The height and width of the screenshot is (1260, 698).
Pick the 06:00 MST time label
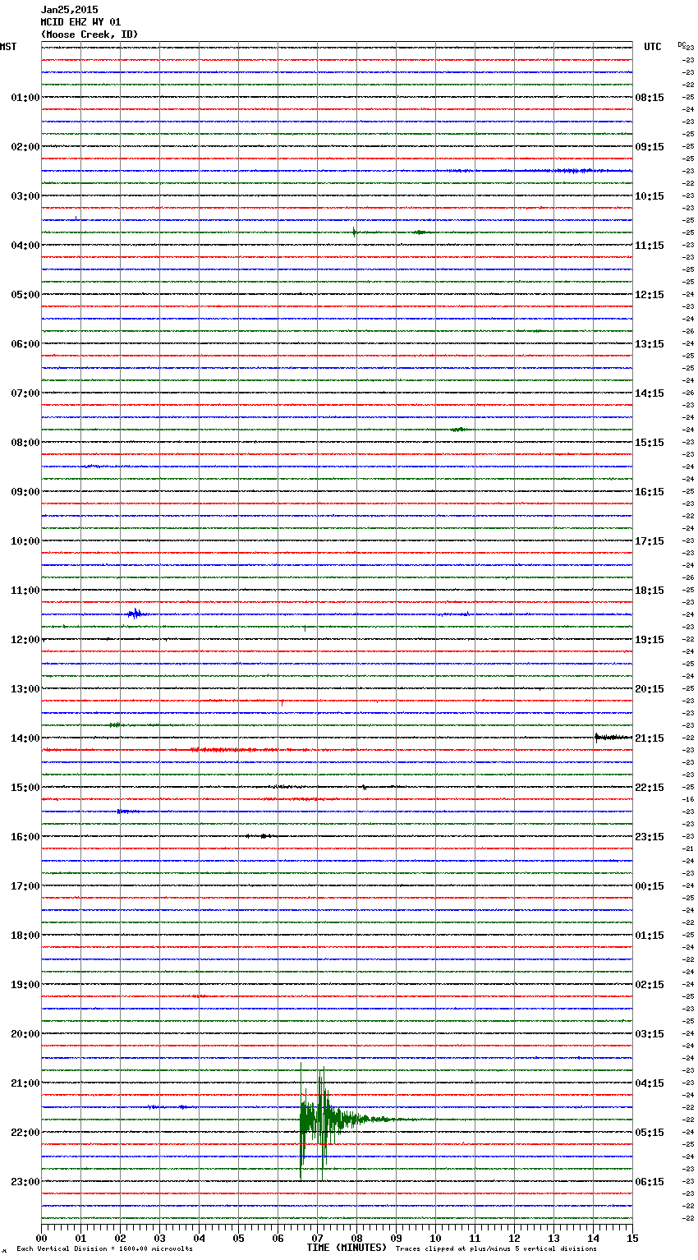(x=25, y=344)
